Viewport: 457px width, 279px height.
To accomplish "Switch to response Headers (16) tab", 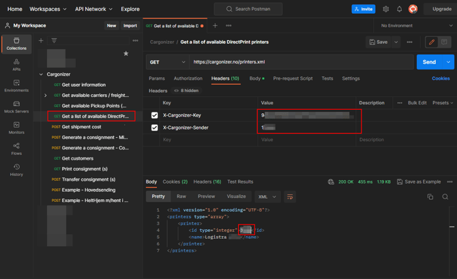I will tap(207, 181).
